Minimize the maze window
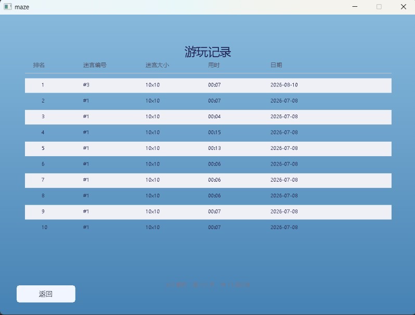 click(x=355, y=7)
